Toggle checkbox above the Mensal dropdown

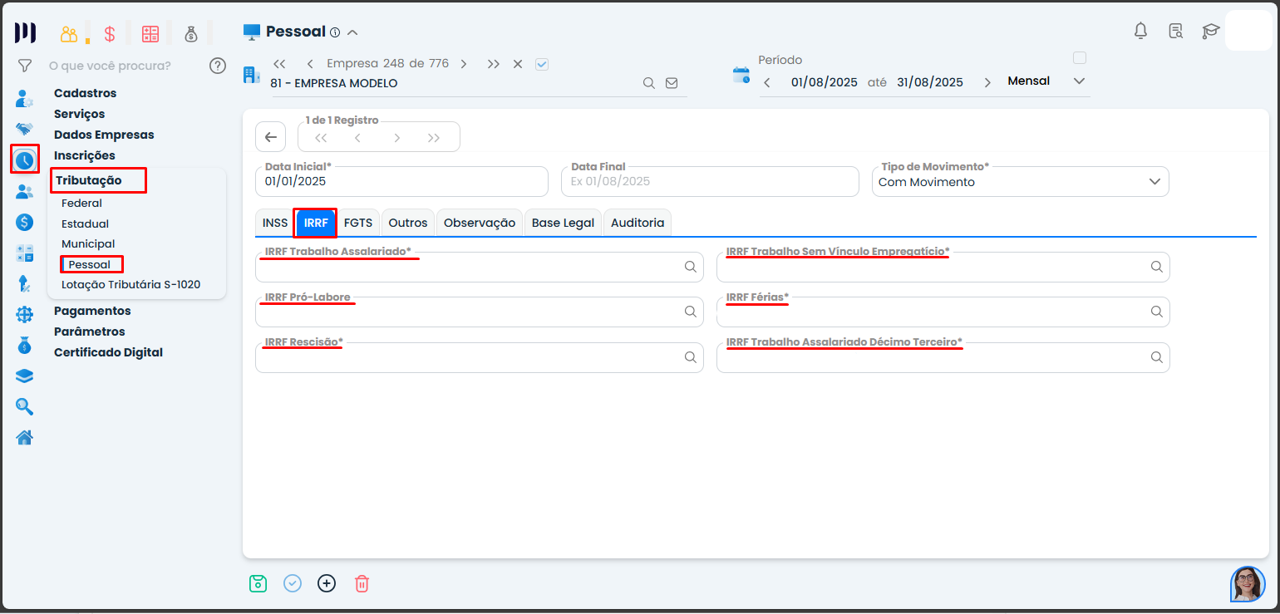(x=1080, y=58)
